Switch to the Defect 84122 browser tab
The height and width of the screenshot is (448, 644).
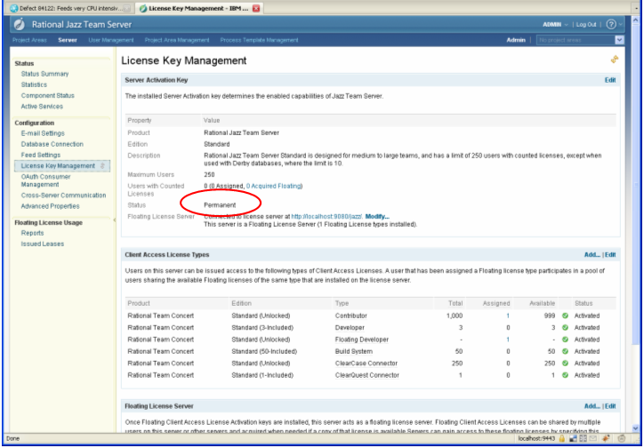(x=70, y=8)
